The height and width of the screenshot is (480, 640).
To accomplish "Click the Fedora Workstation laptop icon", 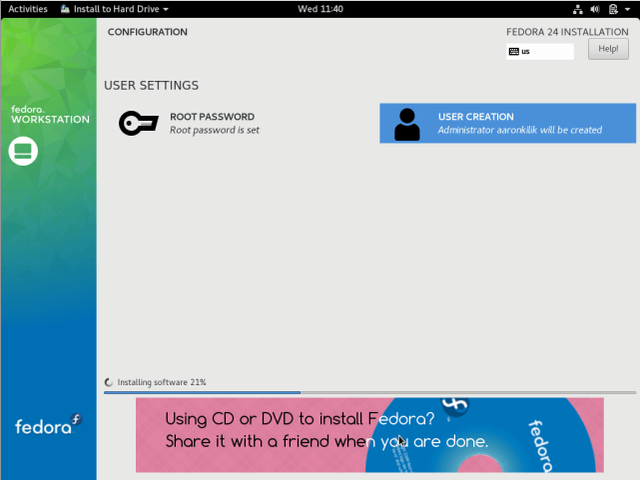I will point(23,151).
